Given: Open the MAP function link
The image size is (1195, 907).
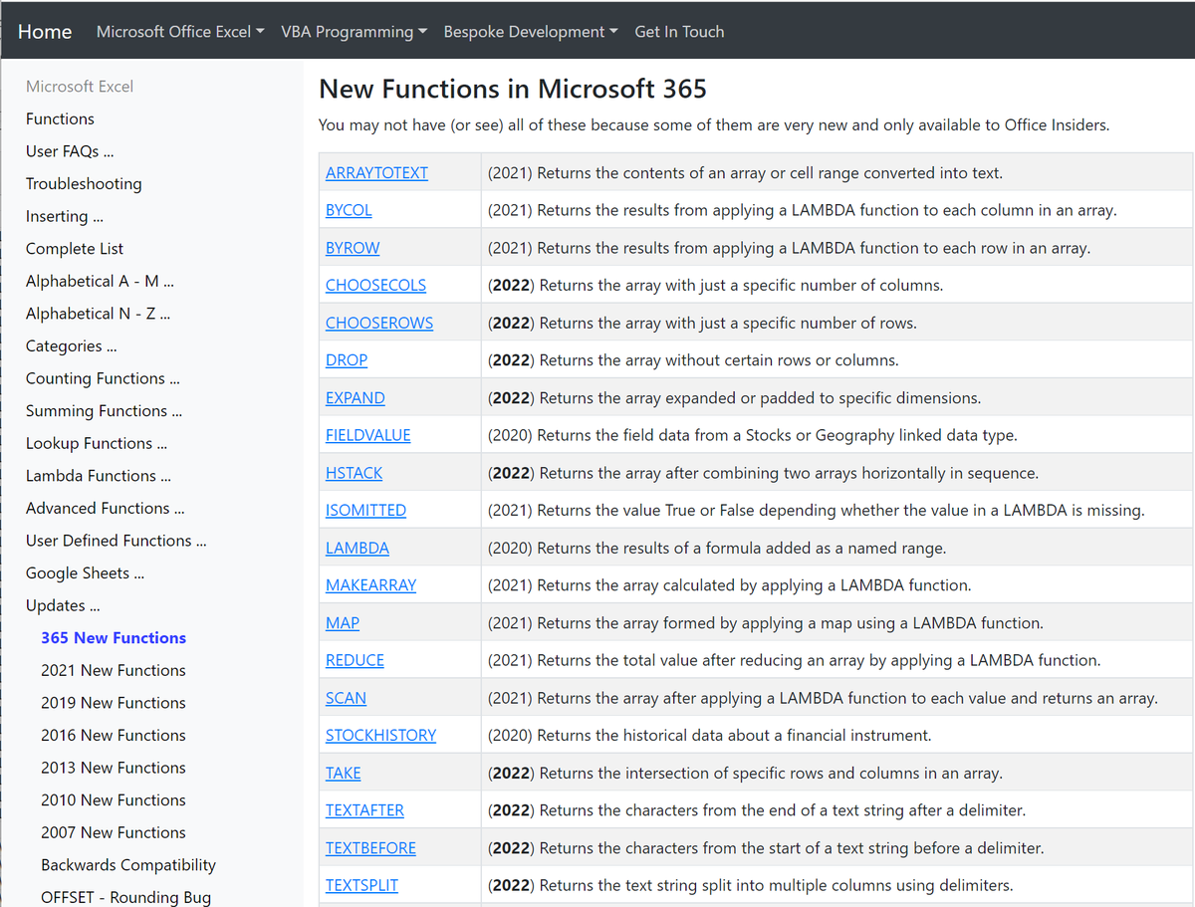Looking at the screenshot, I should click(x=343, y=622).
